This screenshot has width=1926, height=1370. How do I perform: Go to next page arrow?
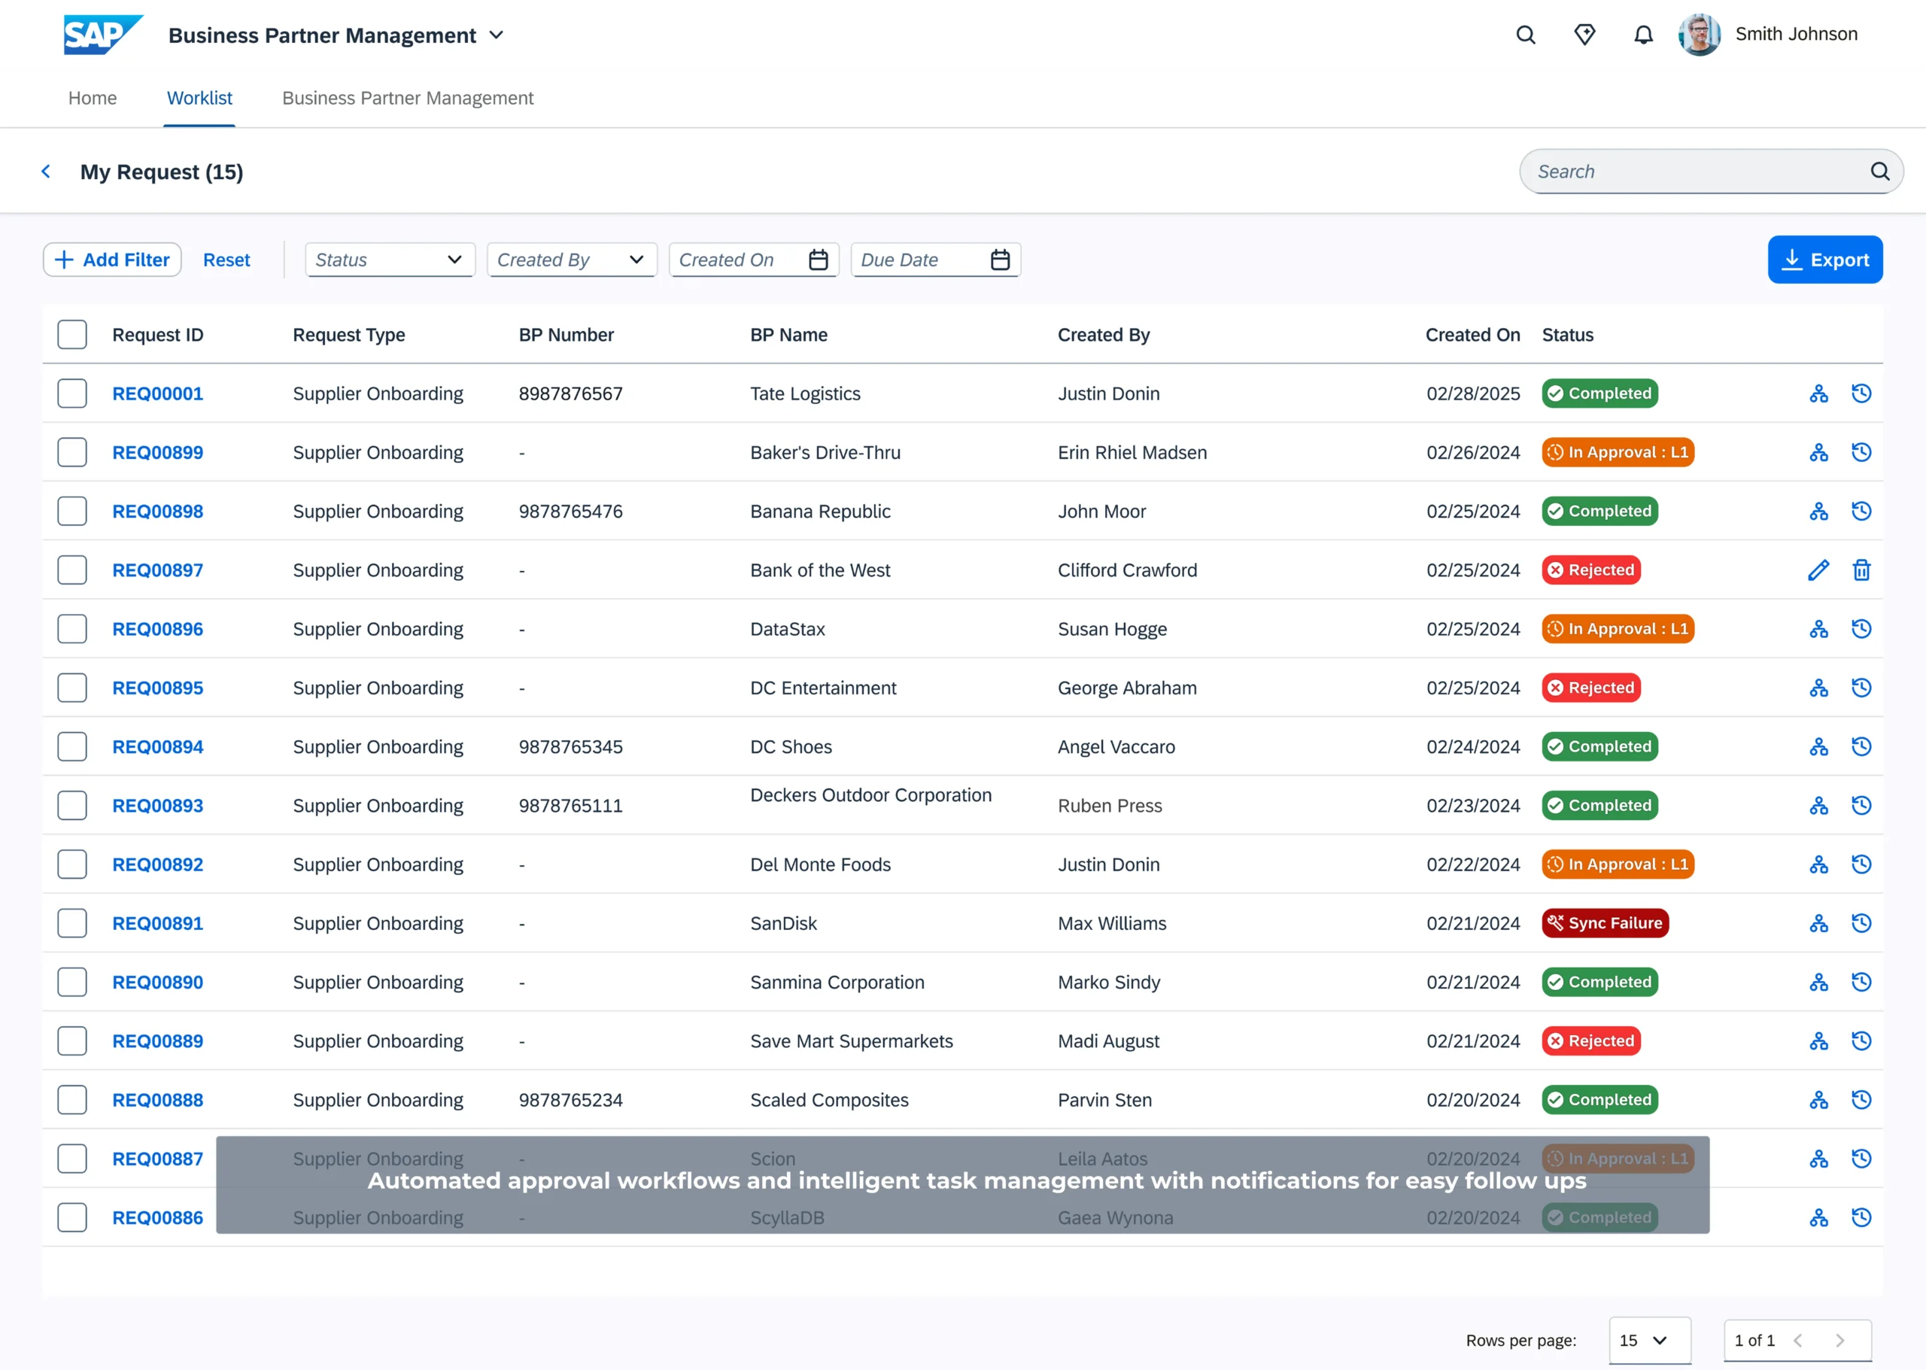[x=1840, y=1341]
